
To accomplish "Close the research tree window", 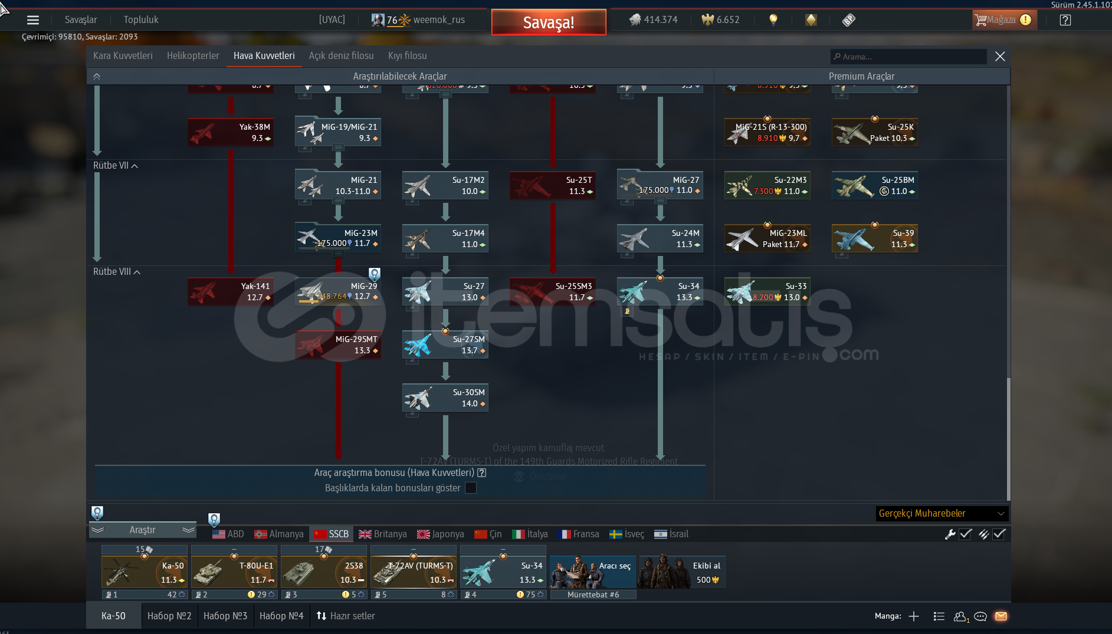I will [x=1000, y=56].
